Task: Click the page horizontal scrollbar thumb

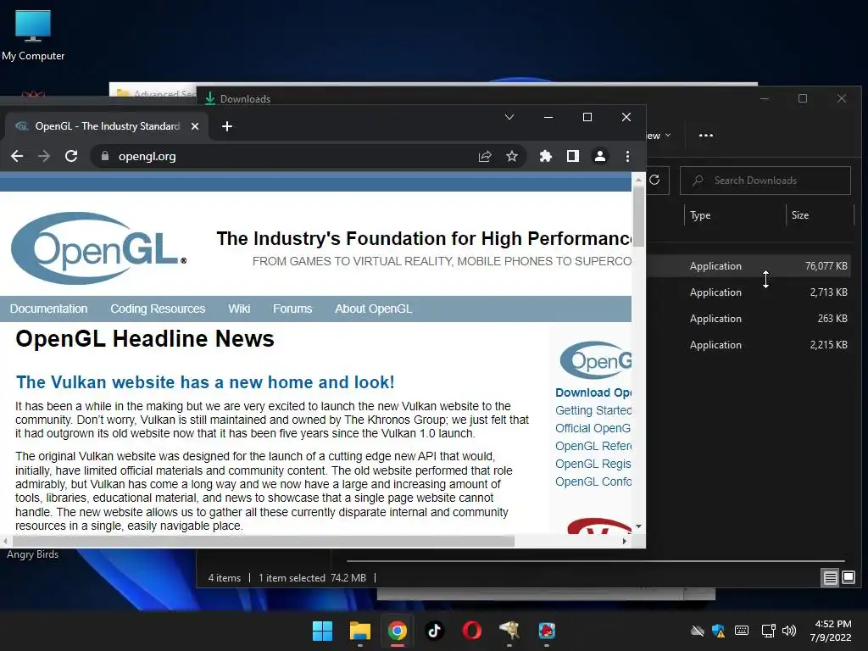Action: pyautogui.click(x=264, y=541)
